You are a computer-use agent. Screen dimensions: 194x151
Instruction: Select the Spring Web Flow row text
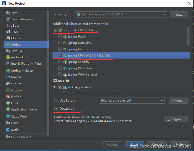point(80,68)
